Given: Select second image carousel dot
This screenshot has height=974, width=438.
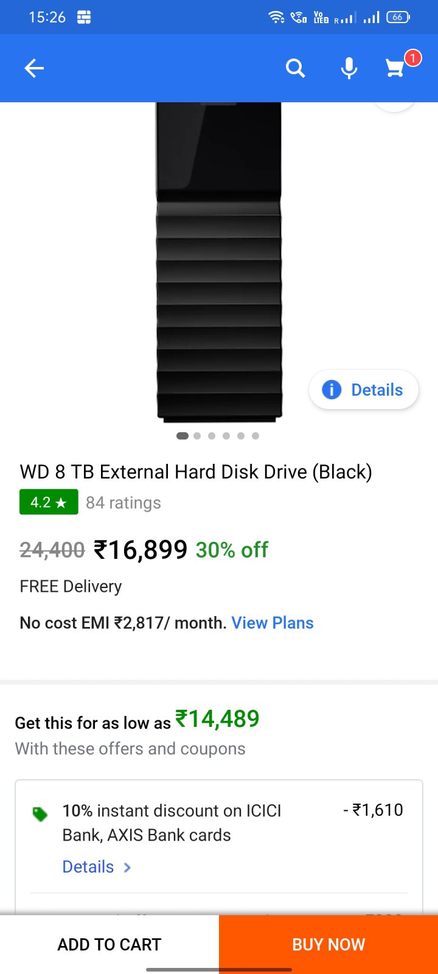Looking at the screenshot, I should click(x=197, y=436).
